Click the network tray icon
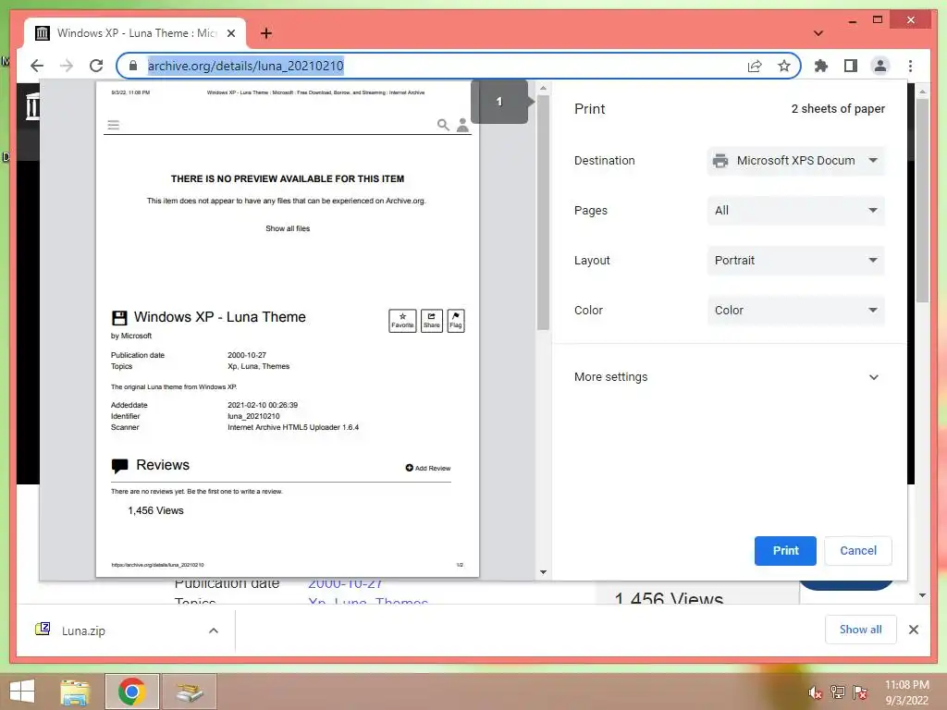 click(838, 692)
